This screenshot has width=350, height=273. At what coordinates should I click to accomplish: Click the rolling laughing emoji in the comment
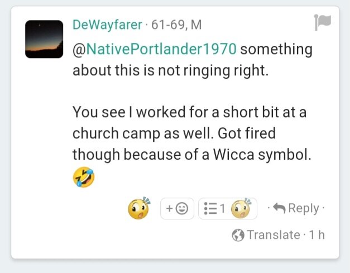[x=84, y=177]
